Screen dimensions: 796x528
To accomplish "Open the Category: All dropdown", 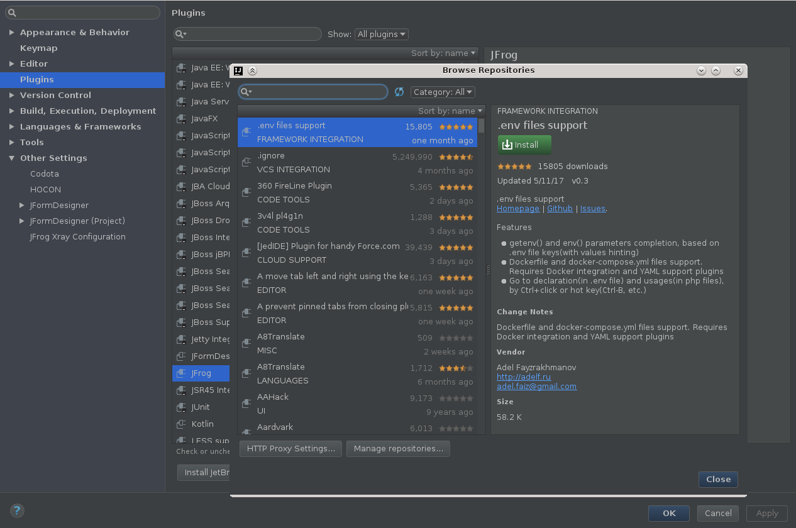I will pyautogui.click(x=443, y=92).
